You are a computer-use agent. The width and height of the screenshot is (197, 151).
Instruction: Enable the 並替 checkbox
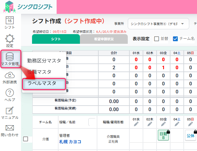click(157, 39)
